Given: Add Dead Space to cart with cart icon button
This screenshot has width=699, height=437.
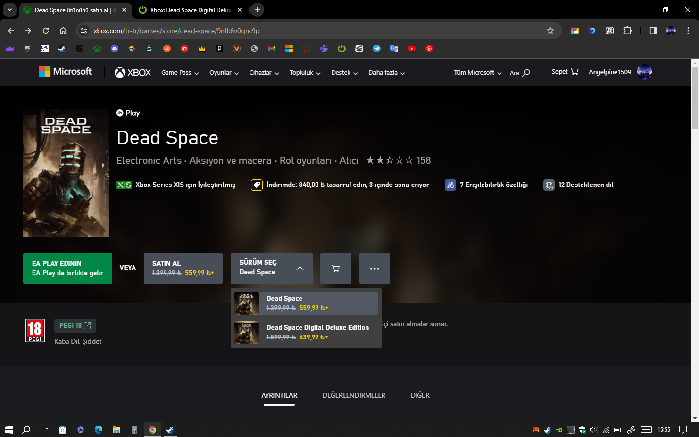Looking at the screenshot, I should 336,269.
